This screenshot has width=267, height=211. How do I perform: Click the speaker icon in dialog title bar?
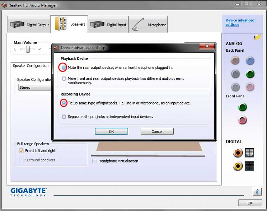[57, 47]
